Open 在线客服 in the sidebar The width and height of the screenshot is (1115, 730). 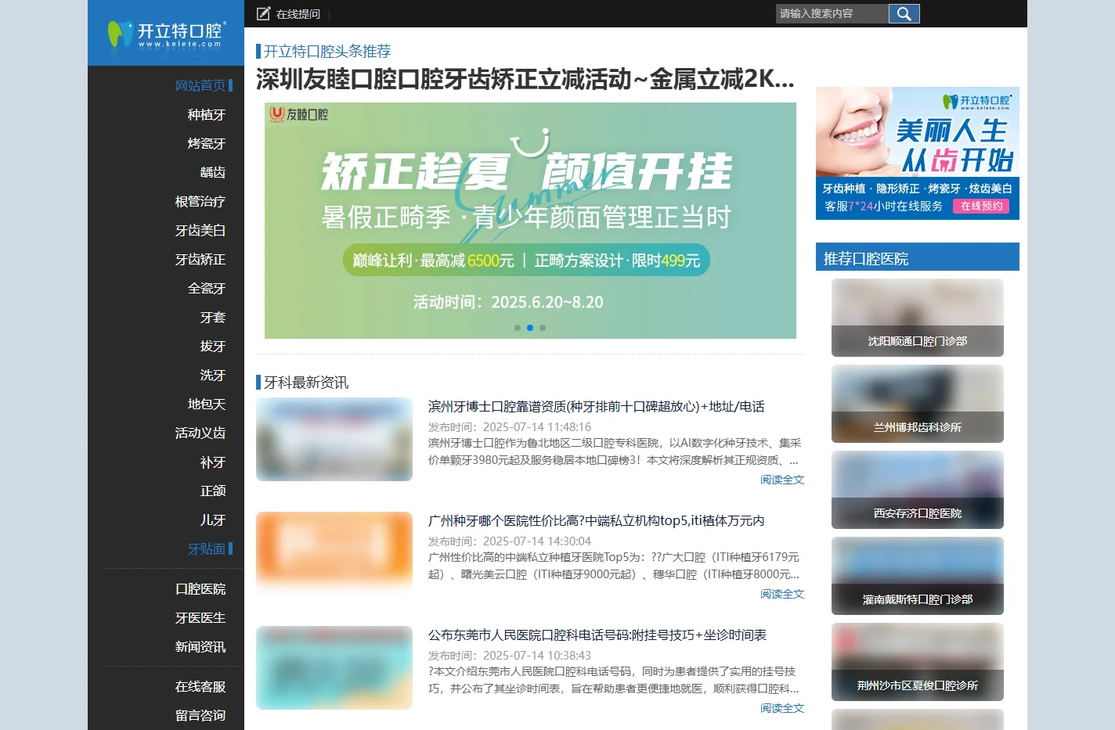(x=200, y=686)
